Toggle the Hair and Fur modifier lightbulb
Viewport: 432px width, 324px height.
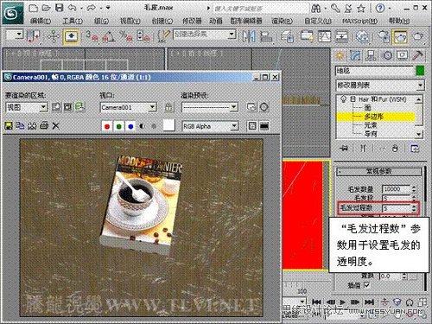pos(343,99)
